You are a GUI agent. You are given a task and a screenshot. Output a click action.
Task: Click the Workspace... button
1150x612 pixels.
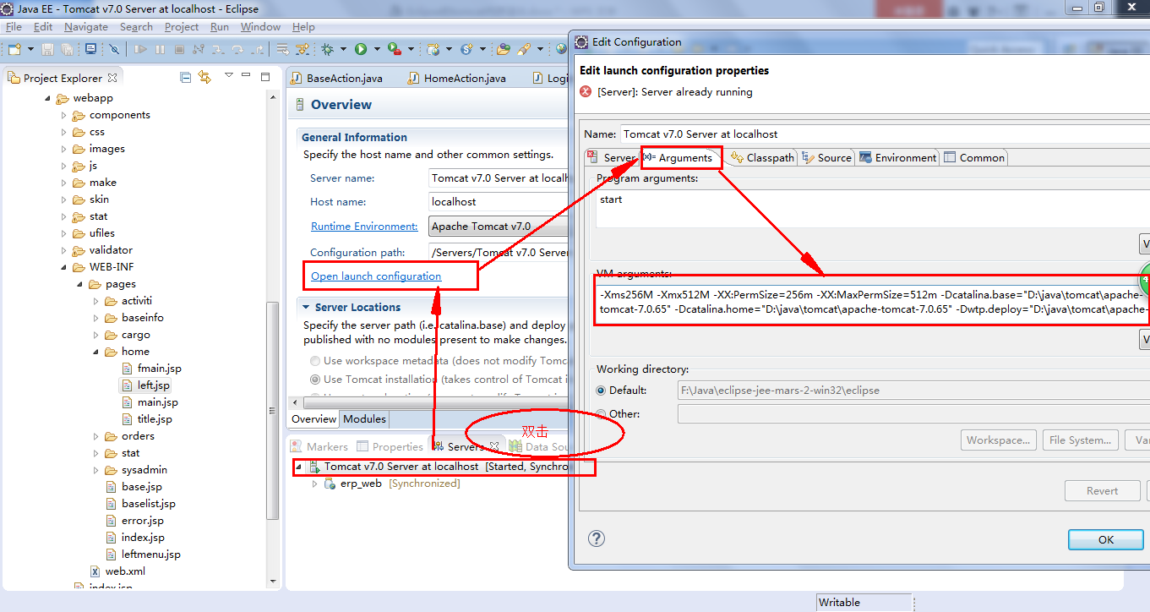pos(998,440)
